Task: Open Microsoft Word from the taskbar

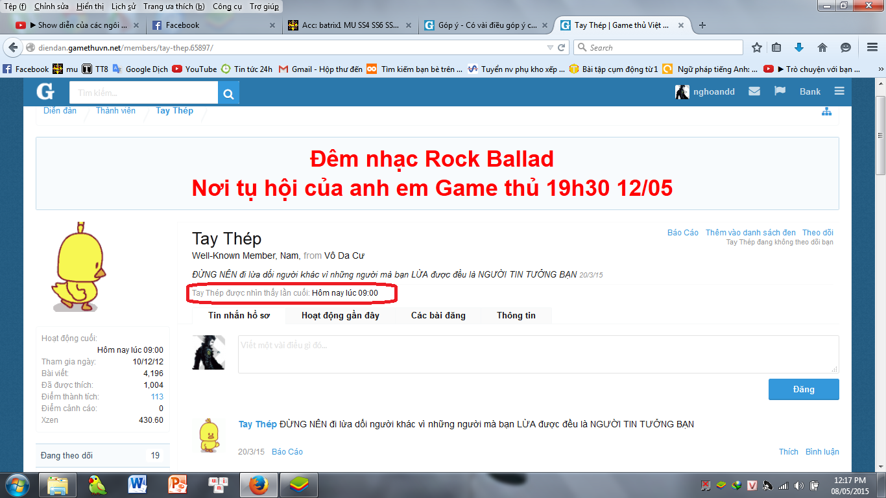Action: point(138,485)
